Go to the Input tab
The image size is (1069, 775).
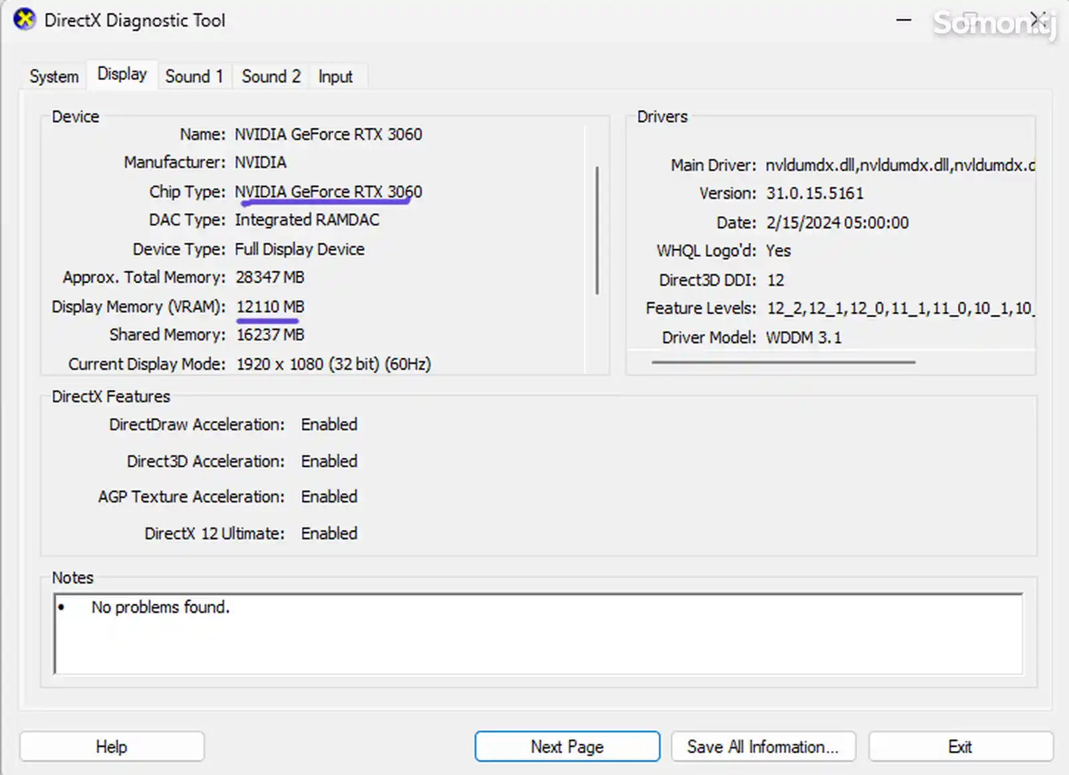(335, 77)
